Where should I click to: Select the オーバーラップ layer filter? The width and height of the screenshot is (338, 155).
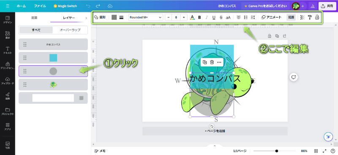click(x=70, y=30)
